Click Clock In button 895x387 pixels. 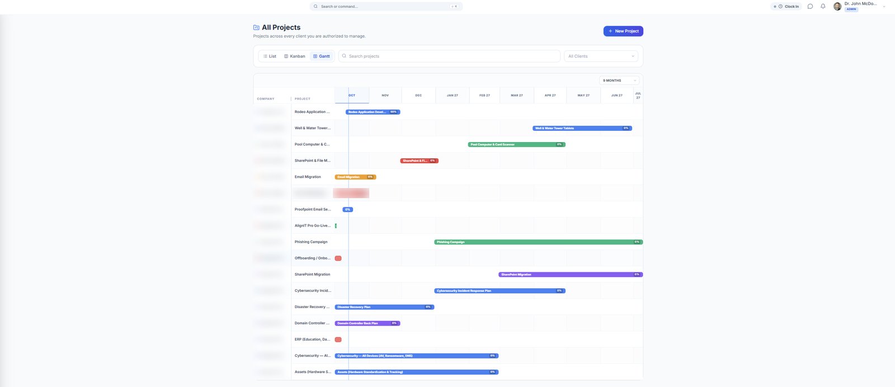(786, 6)
